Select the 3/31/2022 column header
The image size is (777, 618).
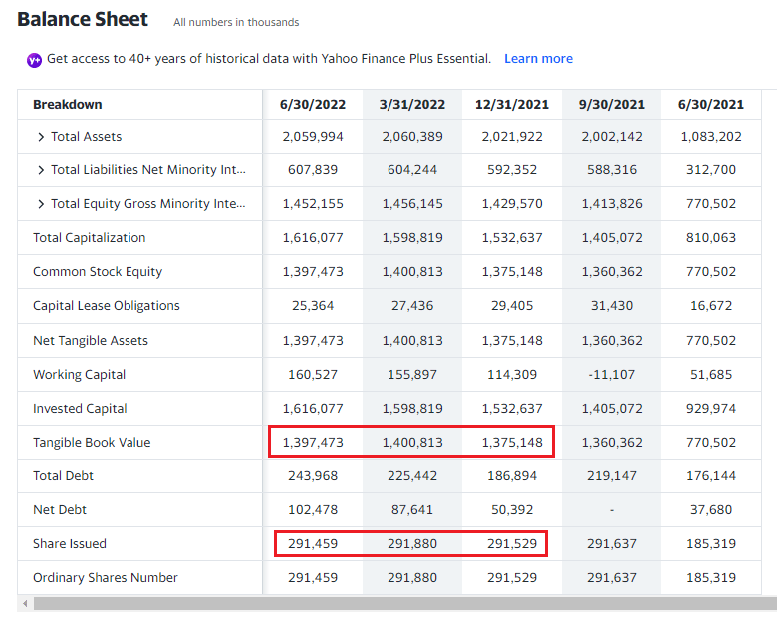412,105
